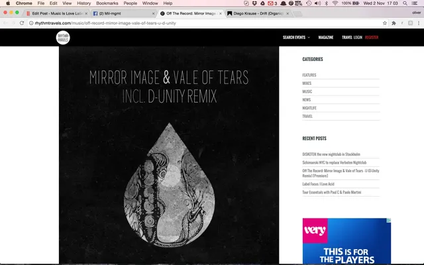Click the Mirror Image cover artwork

(x=169, y=155)
